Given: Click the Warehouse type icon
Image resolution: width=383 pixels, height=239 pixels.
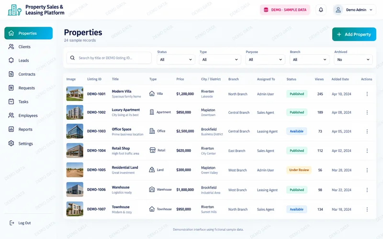Looking at the screenshot, I should click(152, 189).
